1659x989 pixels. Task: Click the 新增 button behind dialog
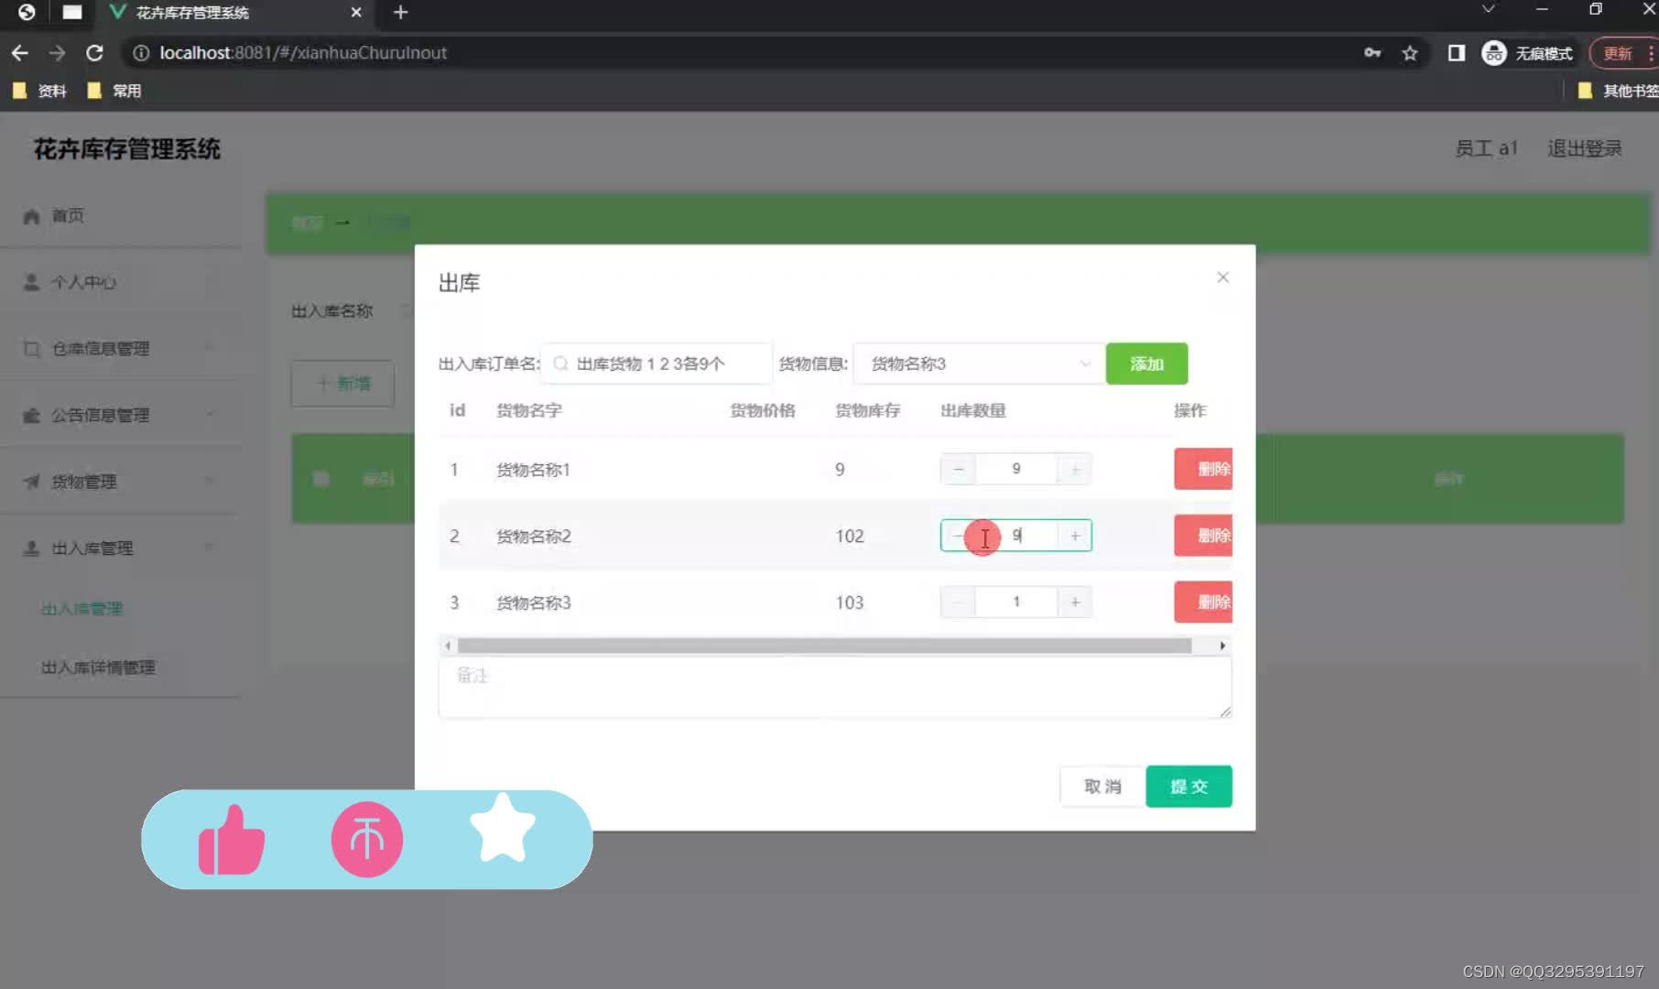342,383
